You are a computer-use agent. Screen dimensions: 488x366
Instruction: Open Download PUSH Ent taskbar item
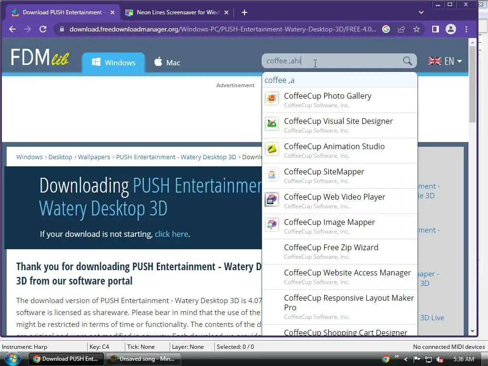coord(66,359)
